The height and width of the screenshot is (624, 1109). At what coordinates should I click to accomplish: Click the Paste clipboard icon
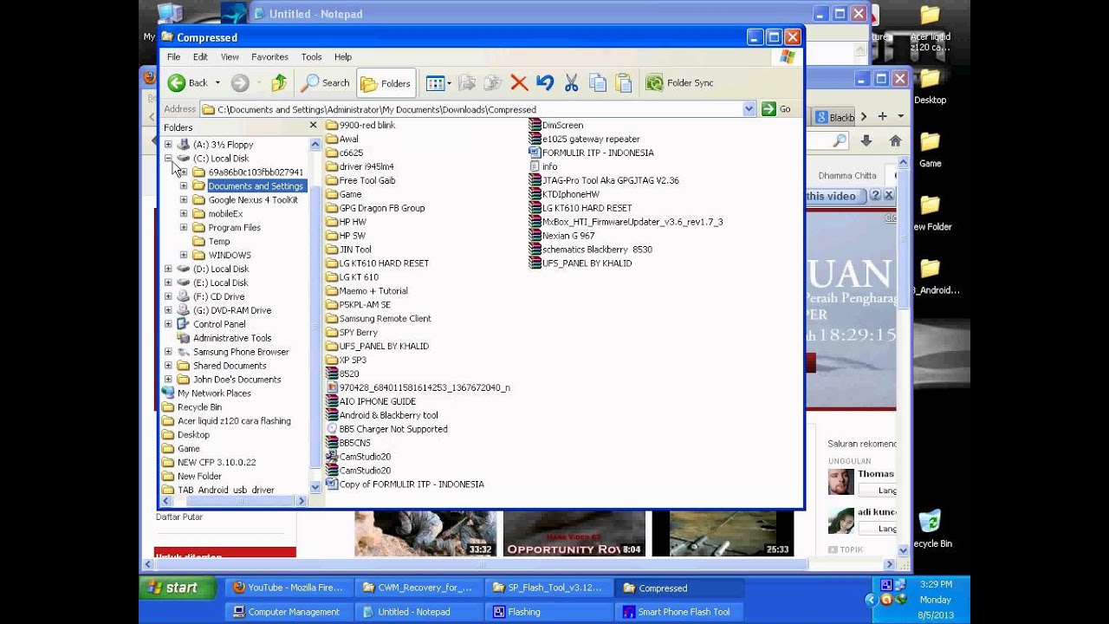coord(623,83)
